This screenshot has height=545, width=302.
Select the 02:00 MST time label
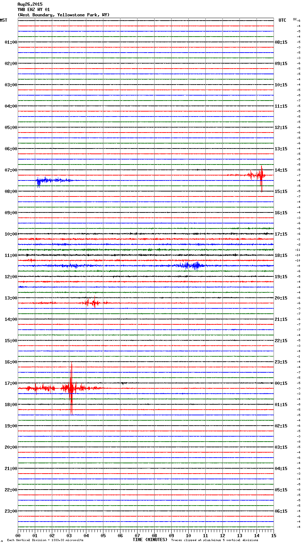11,64
